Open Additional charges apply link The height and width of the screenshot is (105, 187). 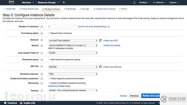pos(59,86)
